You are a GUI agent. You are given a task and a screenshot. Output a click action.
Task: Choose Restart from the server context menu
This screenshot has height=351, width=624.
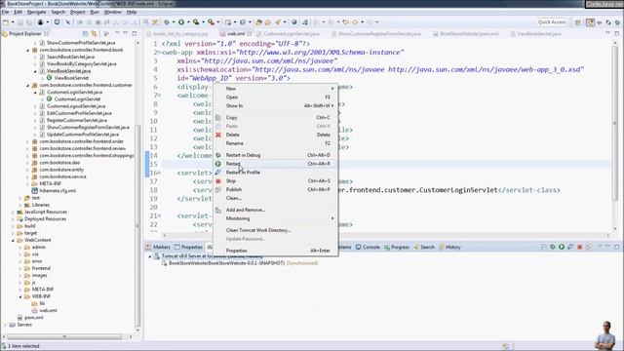276,164
